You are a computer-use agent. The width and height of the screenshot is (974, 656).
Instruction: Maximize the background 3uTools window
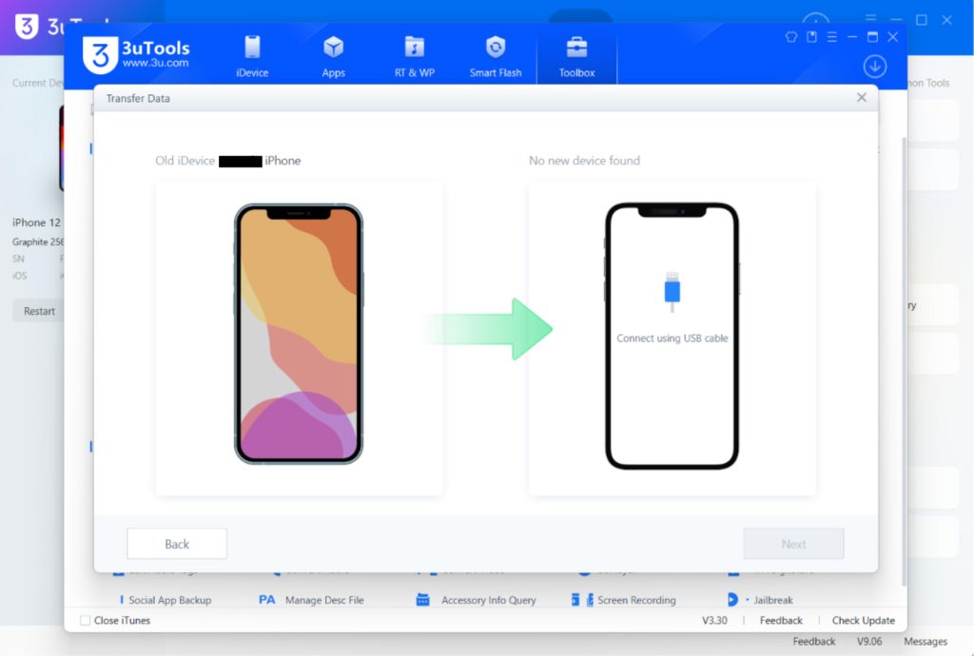(x=922, y=20)
